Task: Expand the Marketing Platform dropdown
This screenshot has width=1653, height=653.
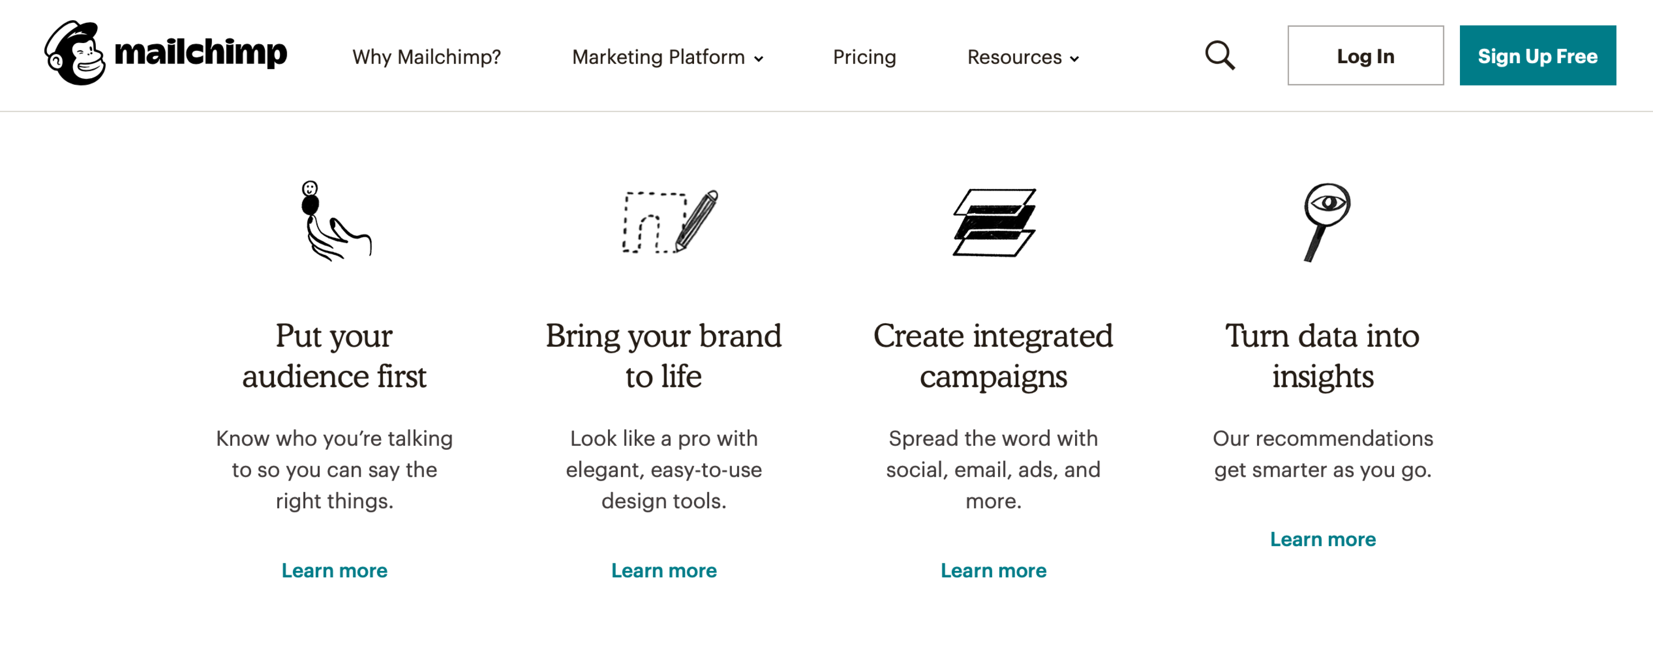Action: 659,57
